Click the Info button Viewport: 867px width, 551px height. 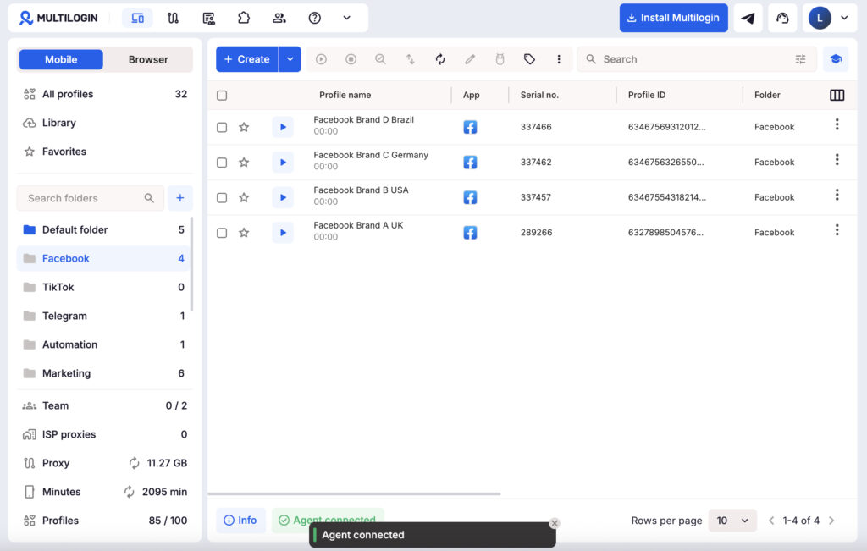[x=240, y=520]
